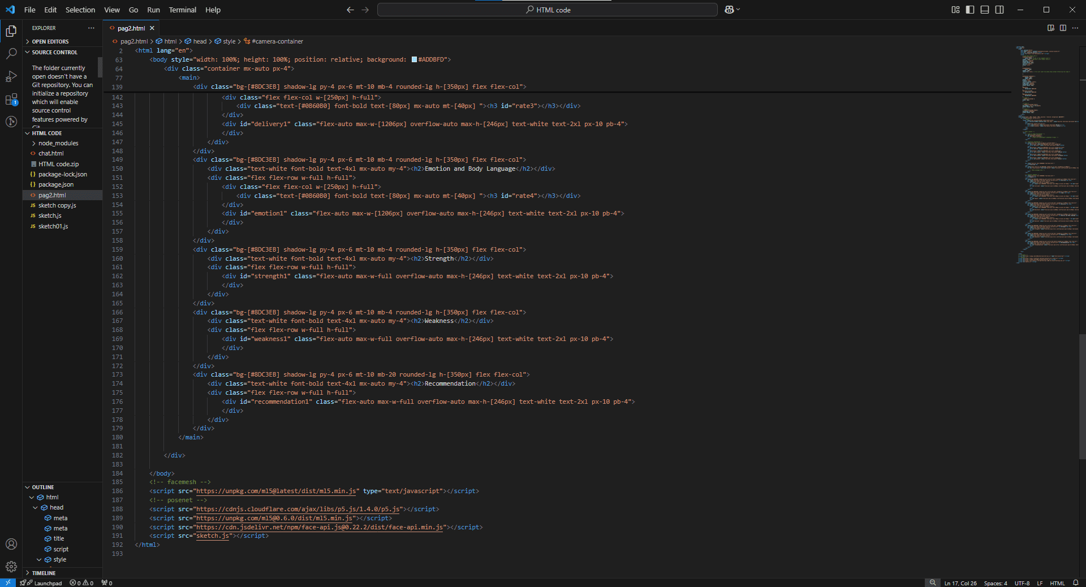Open the Selection menu

tap(80, 10)
